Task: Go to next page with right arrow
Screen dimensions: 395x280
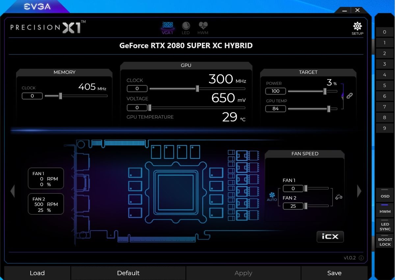Action: tap(359, 191)
